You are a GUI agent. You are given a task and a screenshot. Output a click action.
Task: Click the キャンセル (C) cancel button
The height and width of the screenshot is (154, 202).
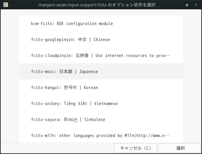click(135, 148)
